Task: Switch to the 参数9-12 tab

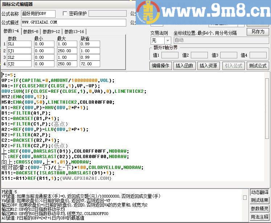Action: pyautogui.click(x=52, y=32)
